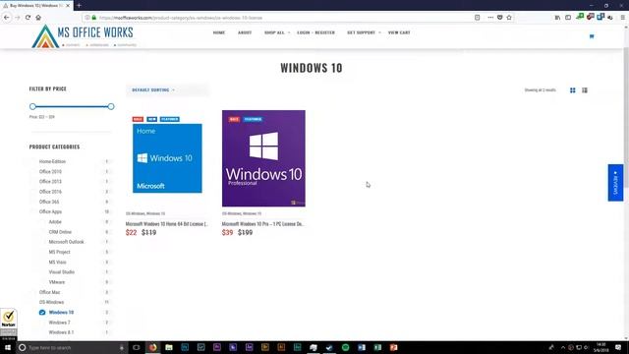The width and height of the screenshot is (629, 354).
Task: Open the Windows notification center icon
Action: pos(618,347)
